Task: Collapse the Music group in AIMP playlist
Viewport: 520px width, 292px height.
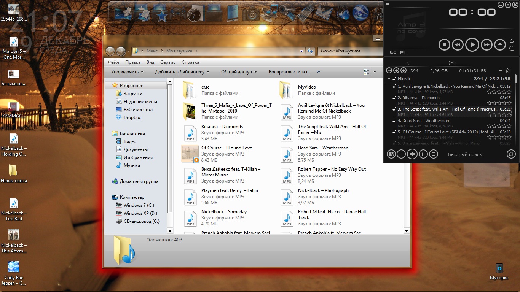Action: [x=389, y=79]
